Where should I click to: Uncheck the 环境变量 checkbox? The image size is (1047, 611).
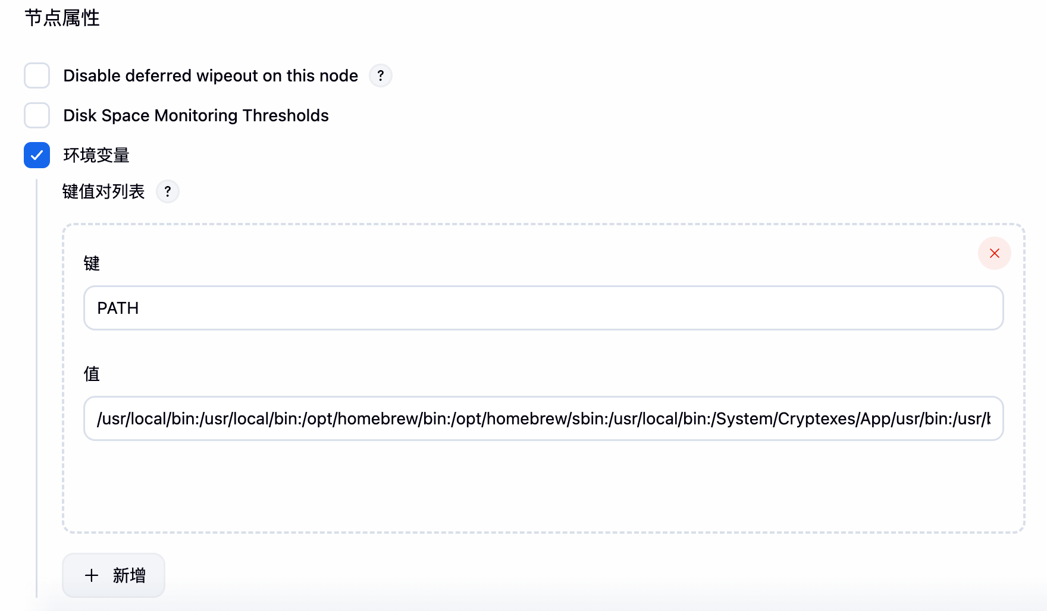tap(37, 155)
